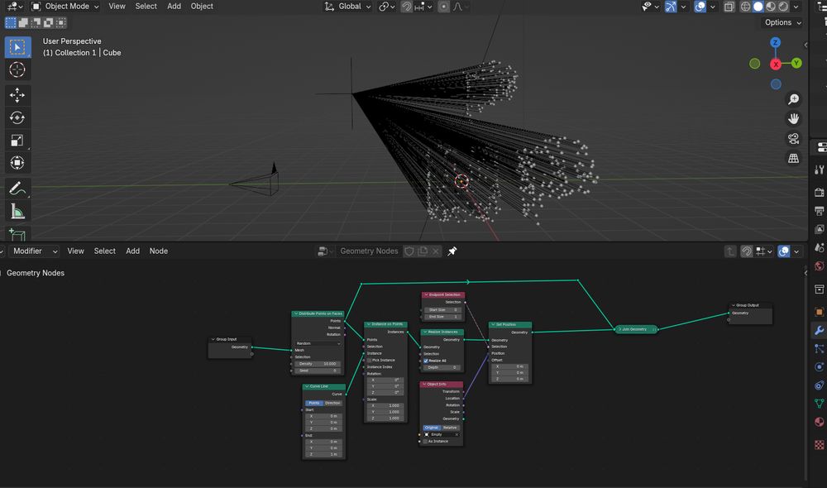Click the red X axis gizmo circle
Viewport: 827px width, 488px height.
(x=776, y=65)
